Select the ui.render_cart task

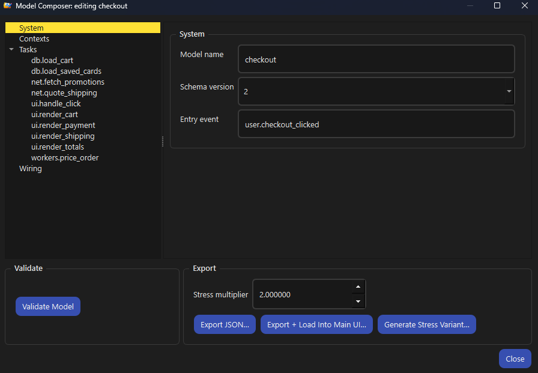(55, 114)
